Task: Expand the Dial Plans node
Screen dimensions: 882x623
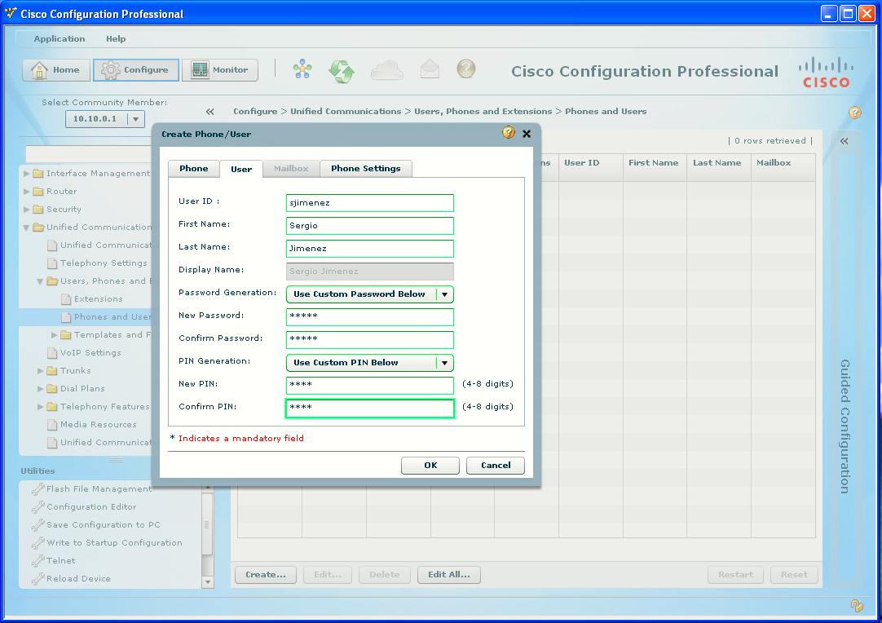Action: click(x=40, y=389)
